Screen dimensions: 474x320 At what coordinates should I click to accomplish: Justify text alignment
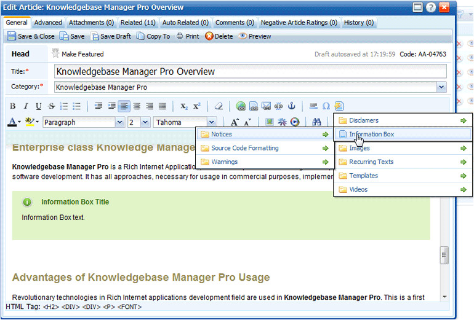163,106
